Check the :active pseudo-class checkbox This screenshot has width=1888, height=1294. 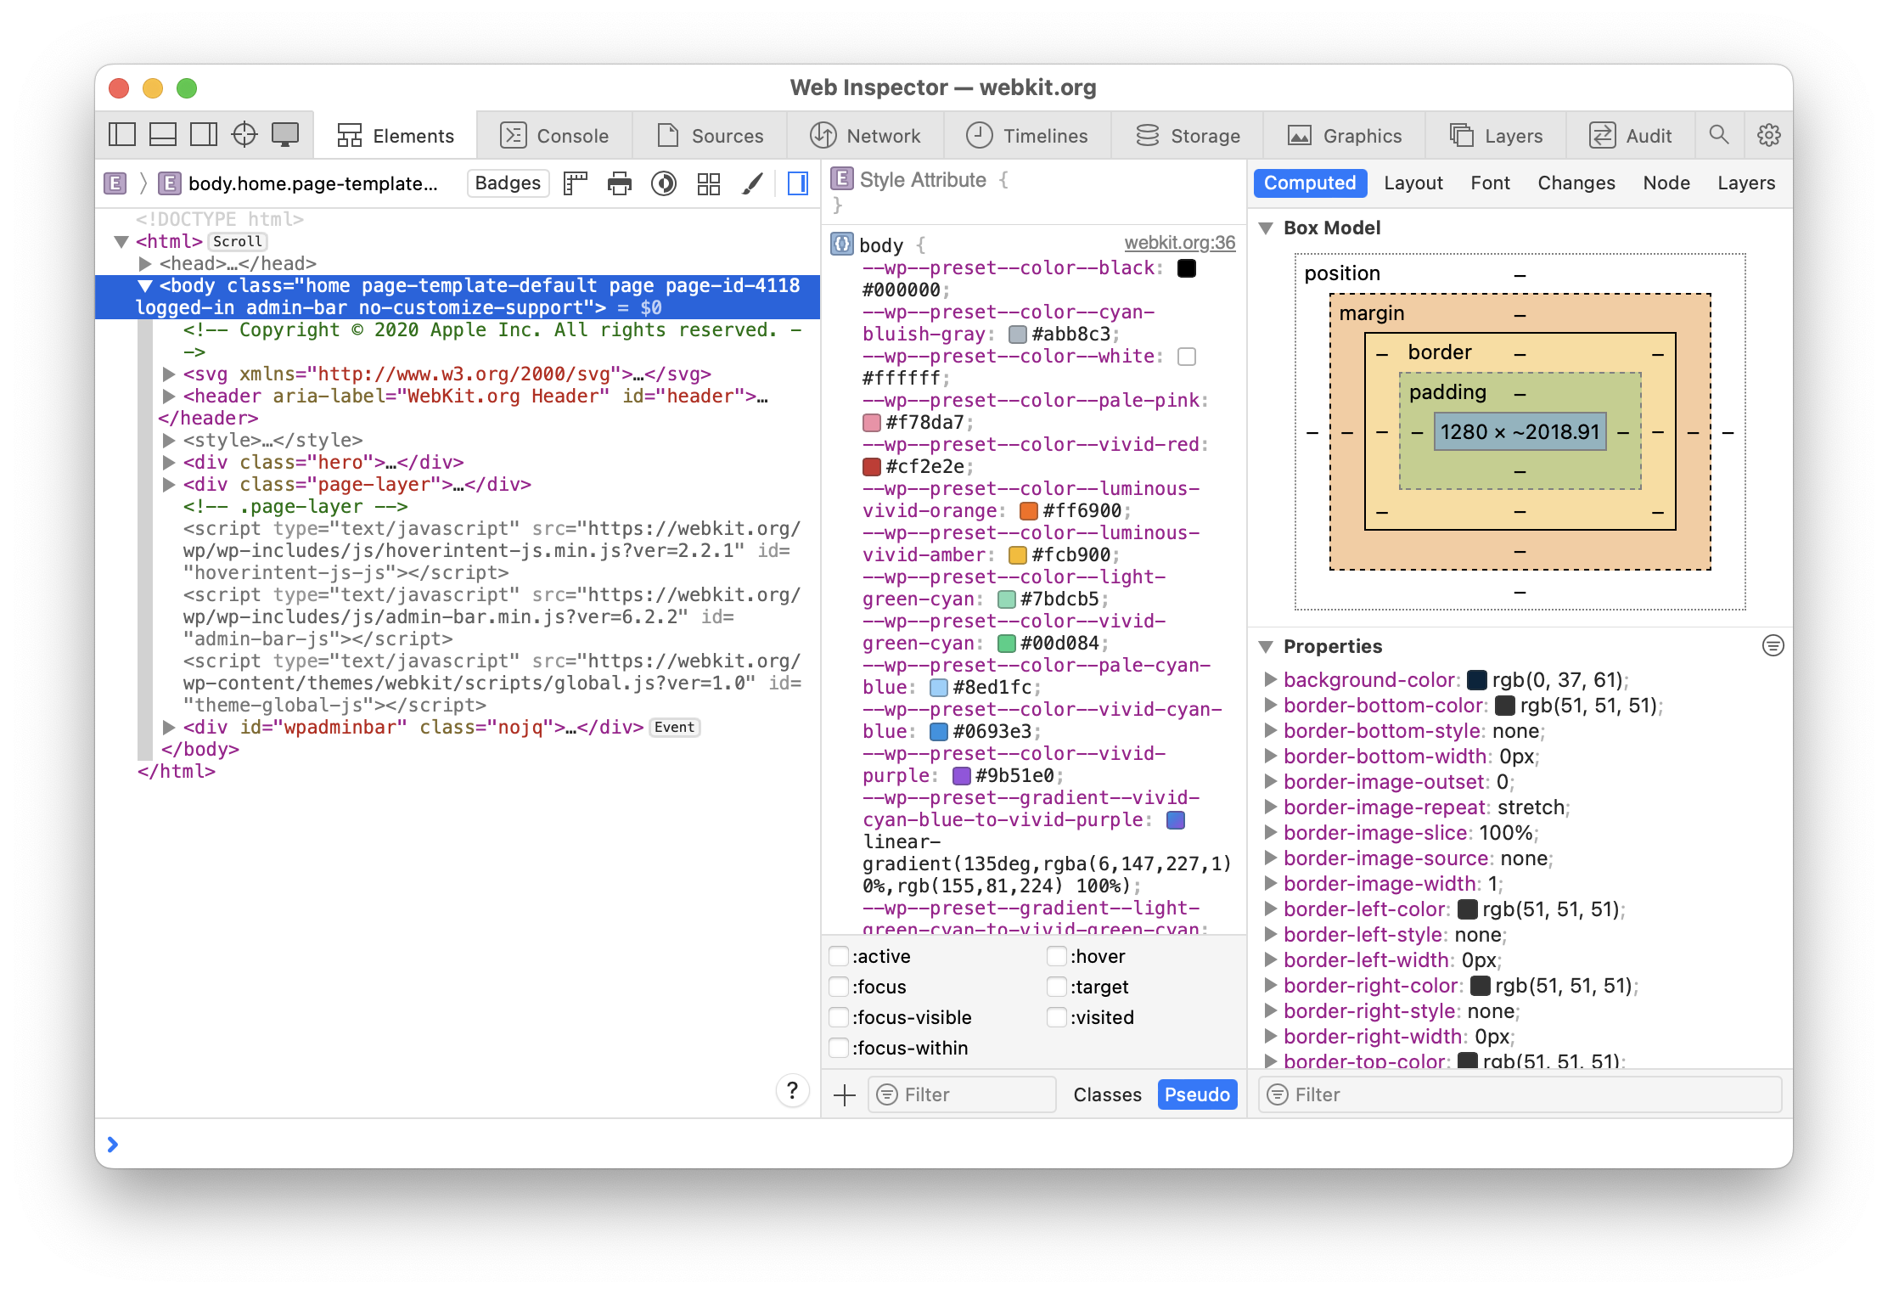click(x=839, y=957)
